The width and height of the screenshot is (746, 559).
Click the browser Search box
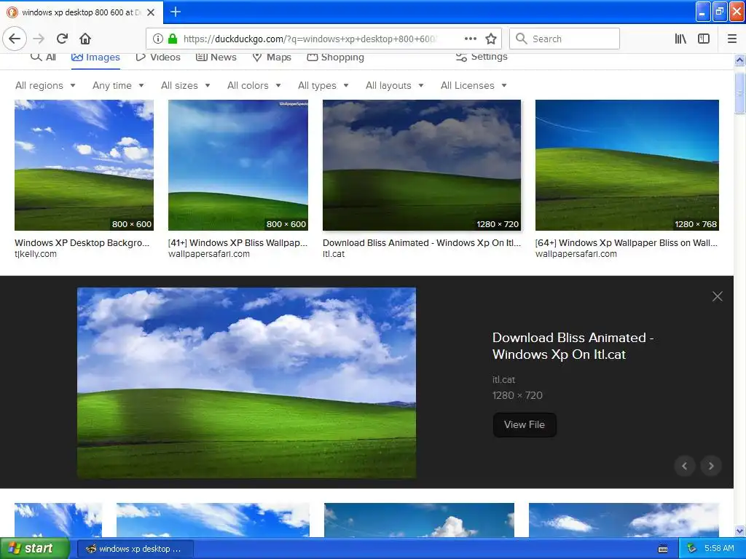(x=565, y=39)
